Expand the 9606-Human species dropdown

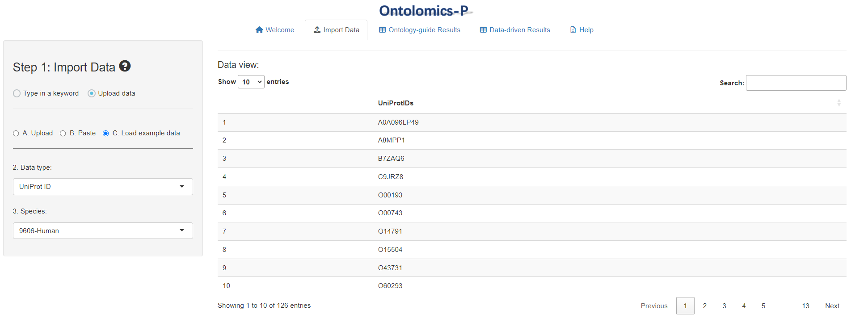pos(103,231)
